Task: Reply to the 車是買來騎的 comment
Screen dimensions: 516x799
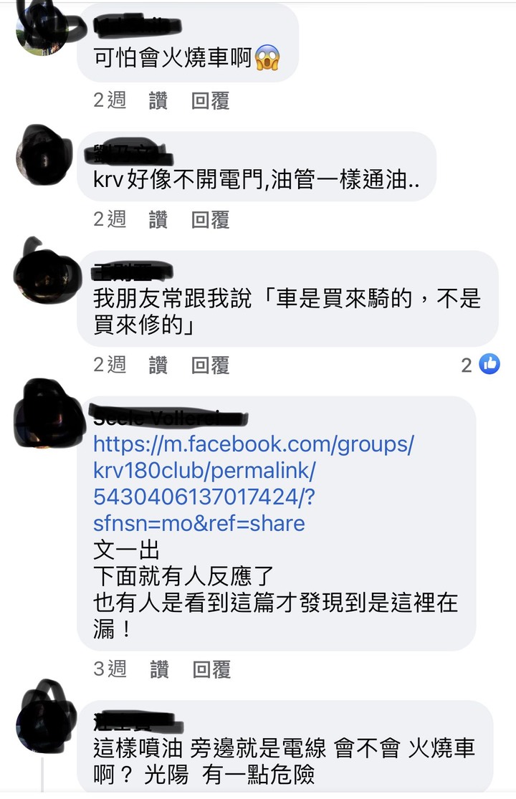Action: tap(210, 365)
